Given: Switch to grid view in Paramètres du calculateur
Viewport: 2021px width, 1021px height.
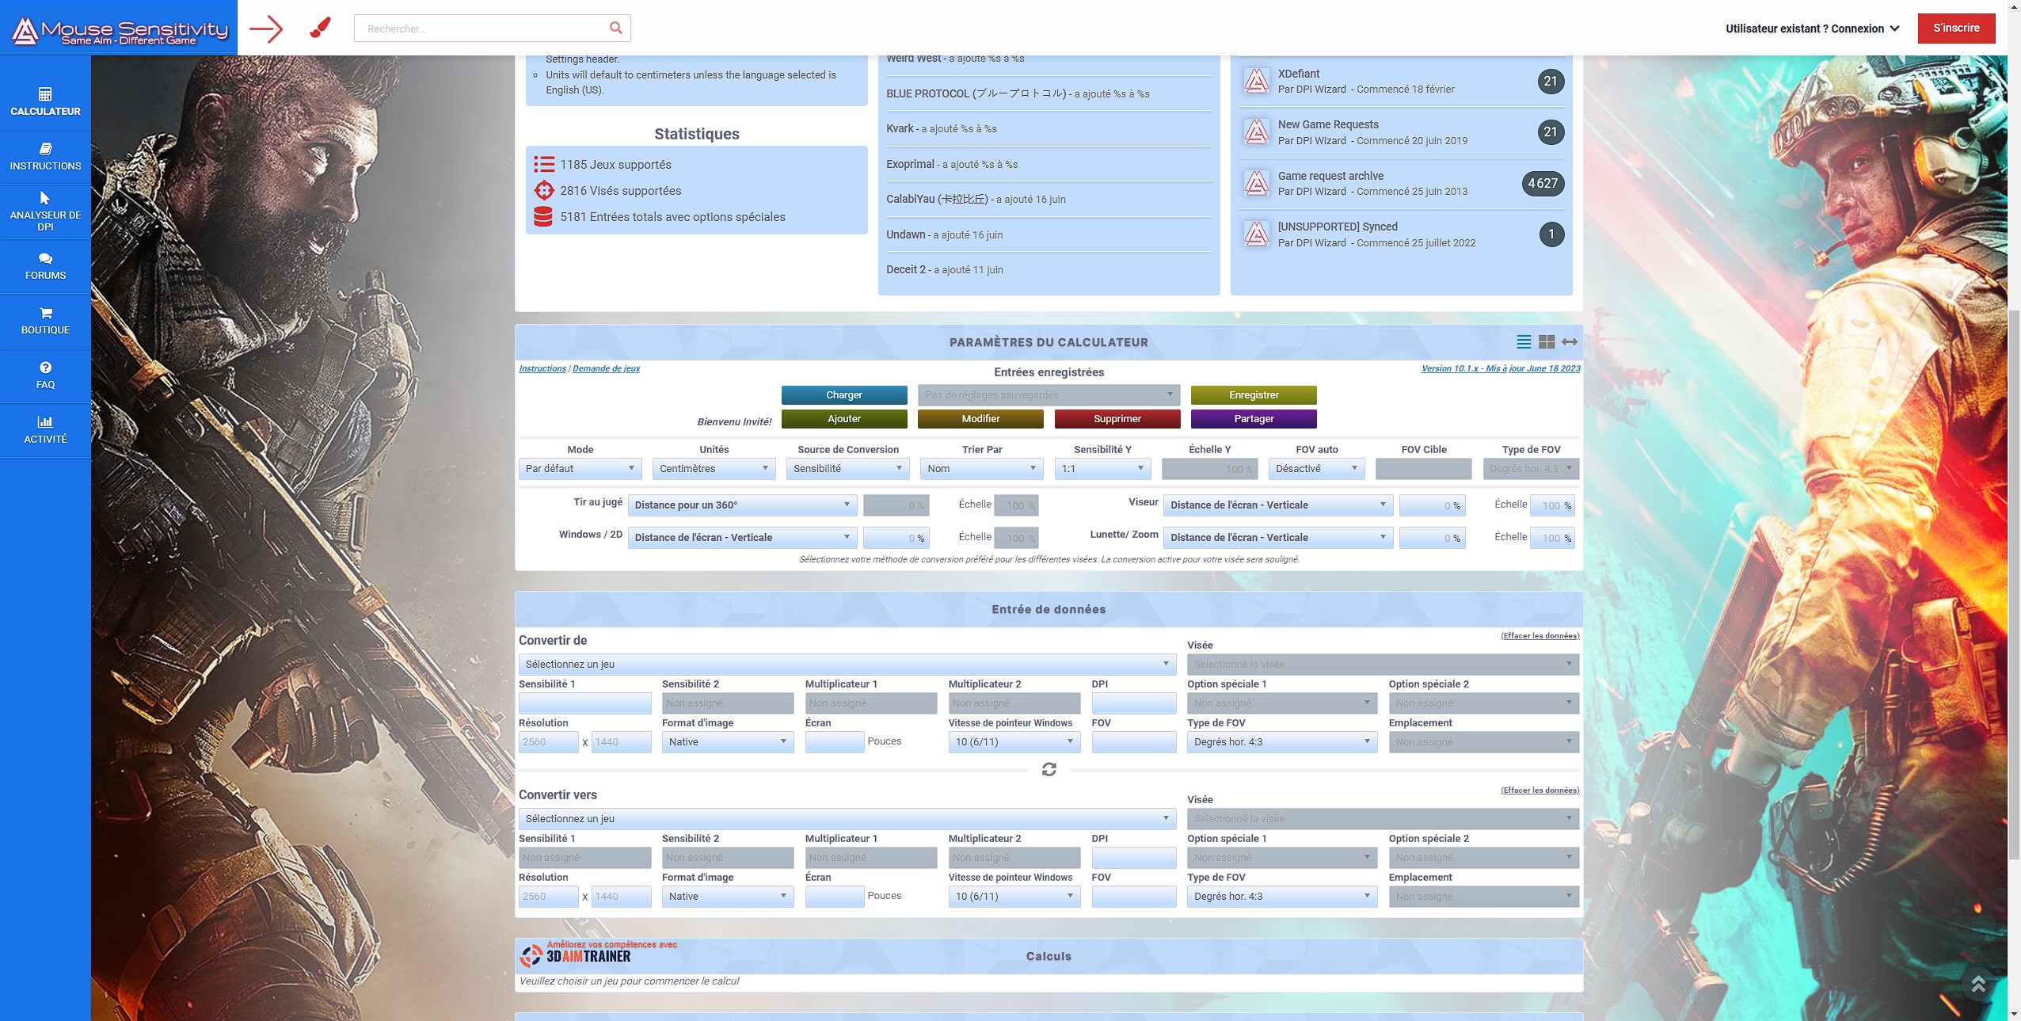Looking at the screenshot, I should (x=1546, y=342).
